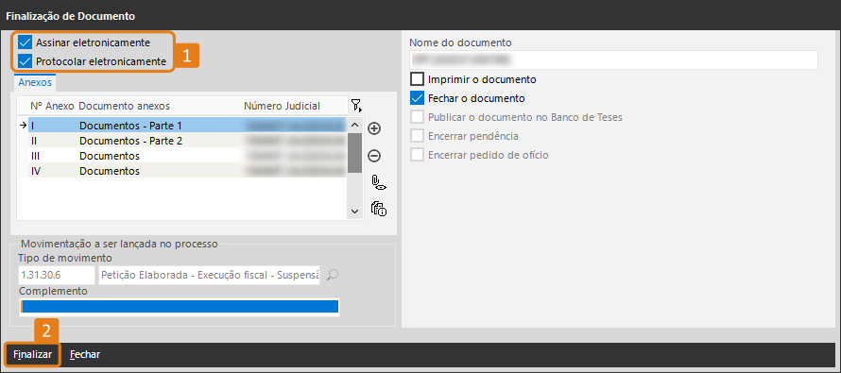
Task: Click the attachments list scroll down arrow
Action: click(354, 212)
